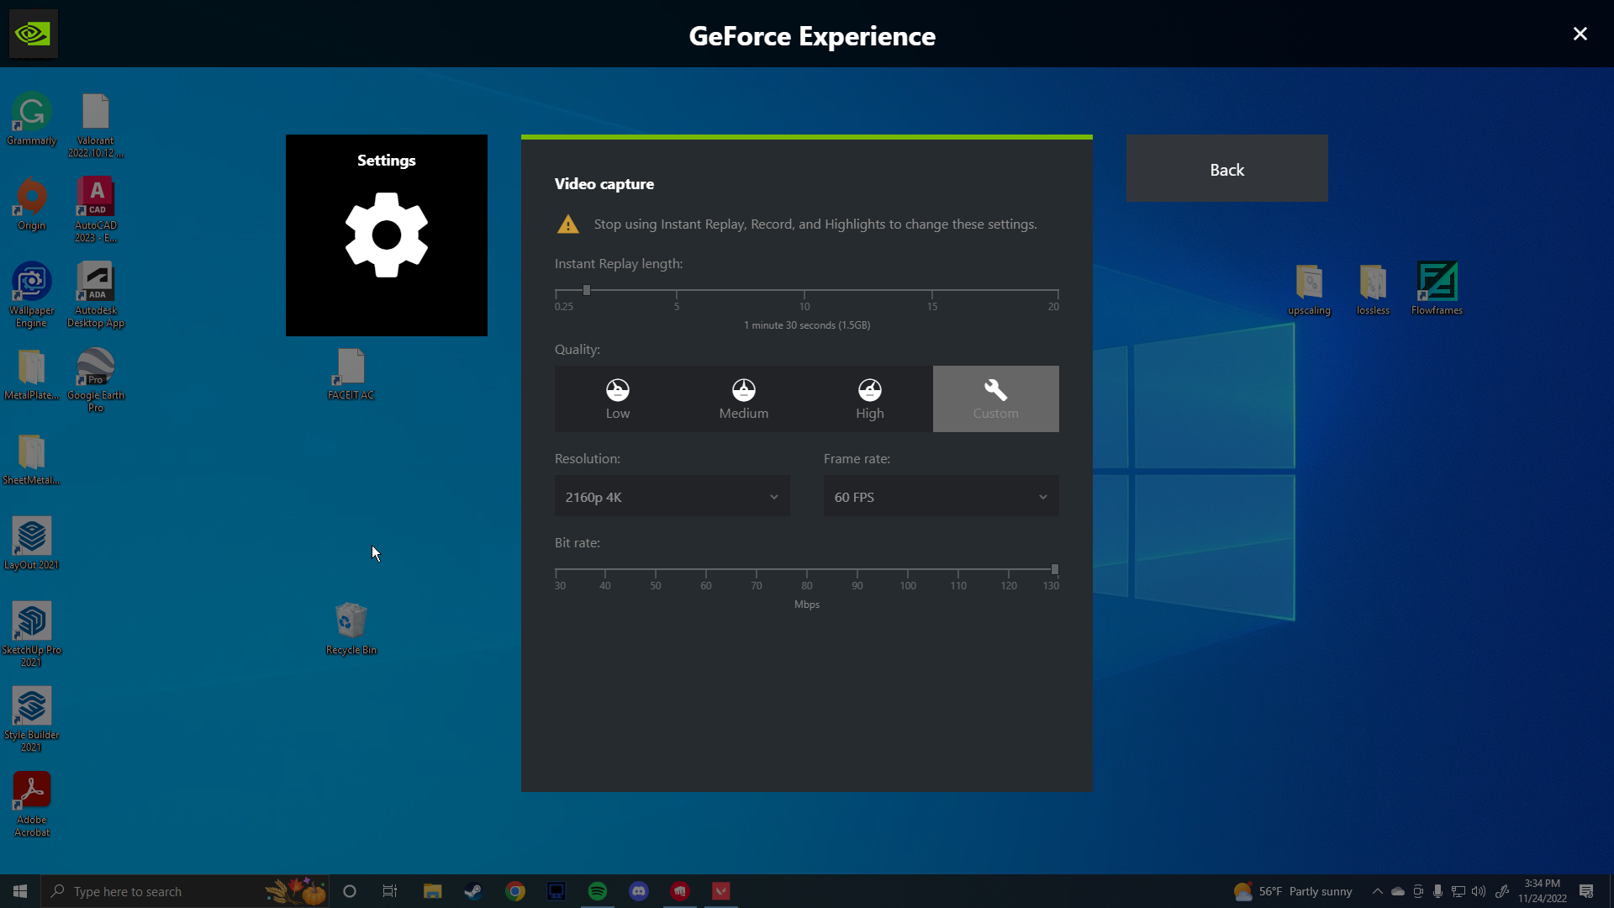This screenshot has width=1614, height=908.
Task: Open Google Chrome from the taskbar
Action: point(515,891)
